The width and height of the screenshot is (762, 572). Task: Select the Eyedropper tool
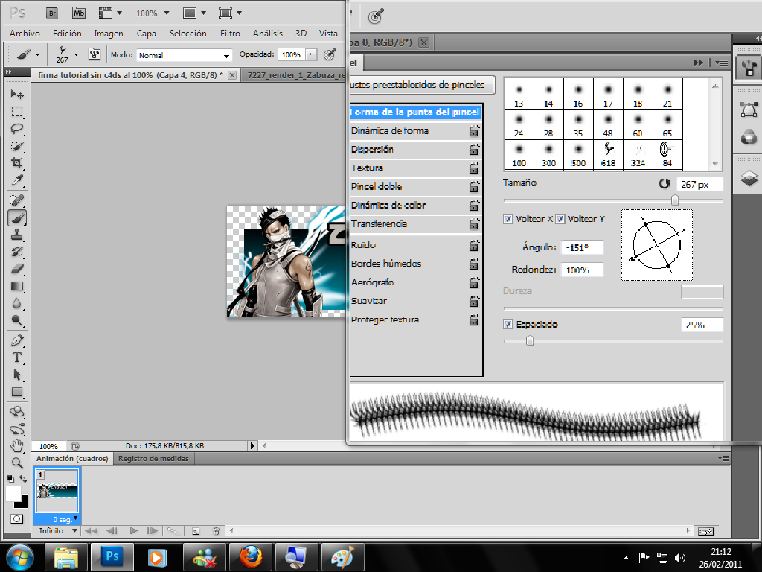point(17,180)
